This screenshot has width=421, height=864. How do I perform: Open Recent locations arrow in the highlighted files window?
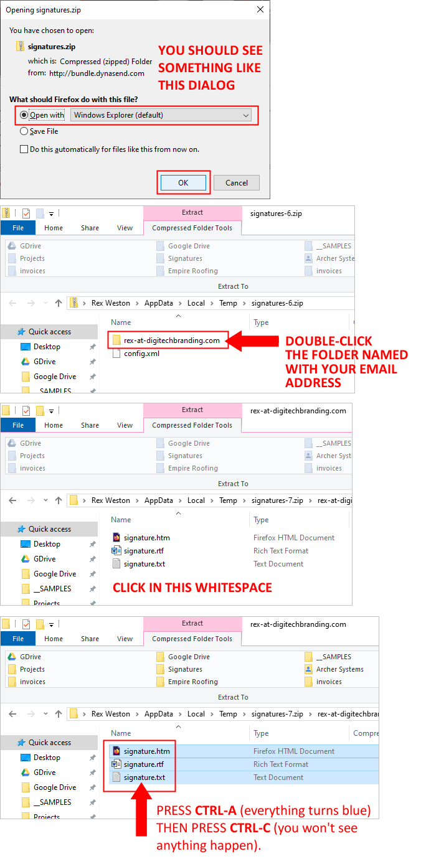(45, 715)
